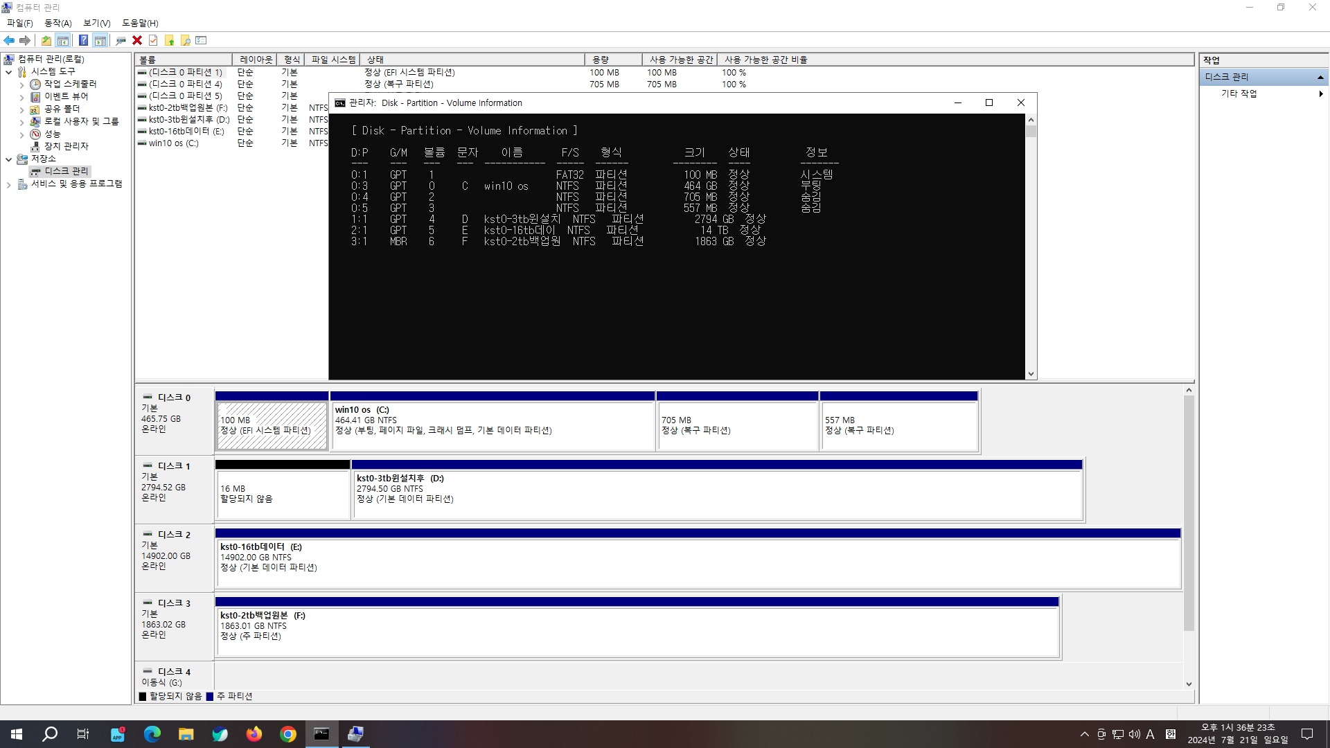Click the Forward arrow toolbar icon
The height and width of the screenshot is (748, 1330).
(x=25, y=40)
